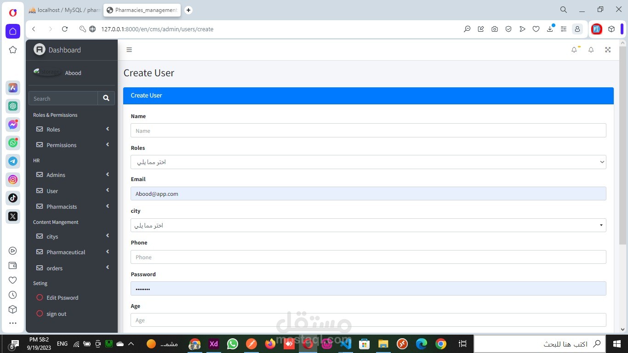Open the Roles select dropdown
The image size is (628, 353).
[368, 162]
